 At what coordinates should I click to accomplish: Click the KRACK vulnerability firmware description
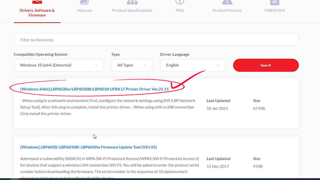[110, 167]
